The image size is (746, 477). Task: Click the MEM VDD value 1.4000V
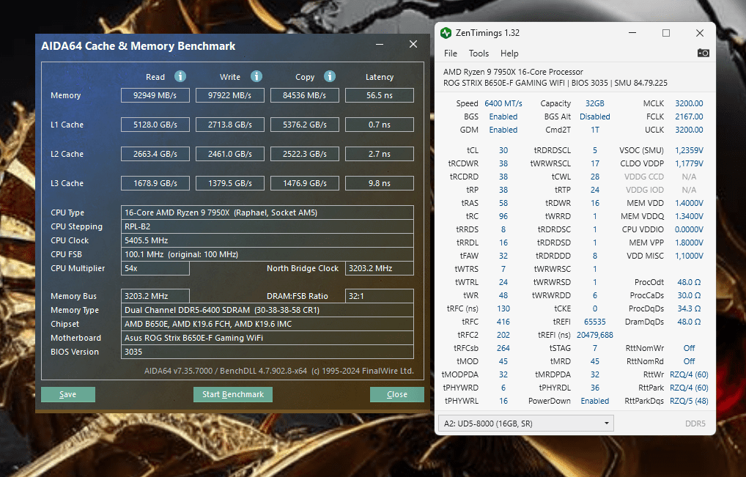(689, 203)
